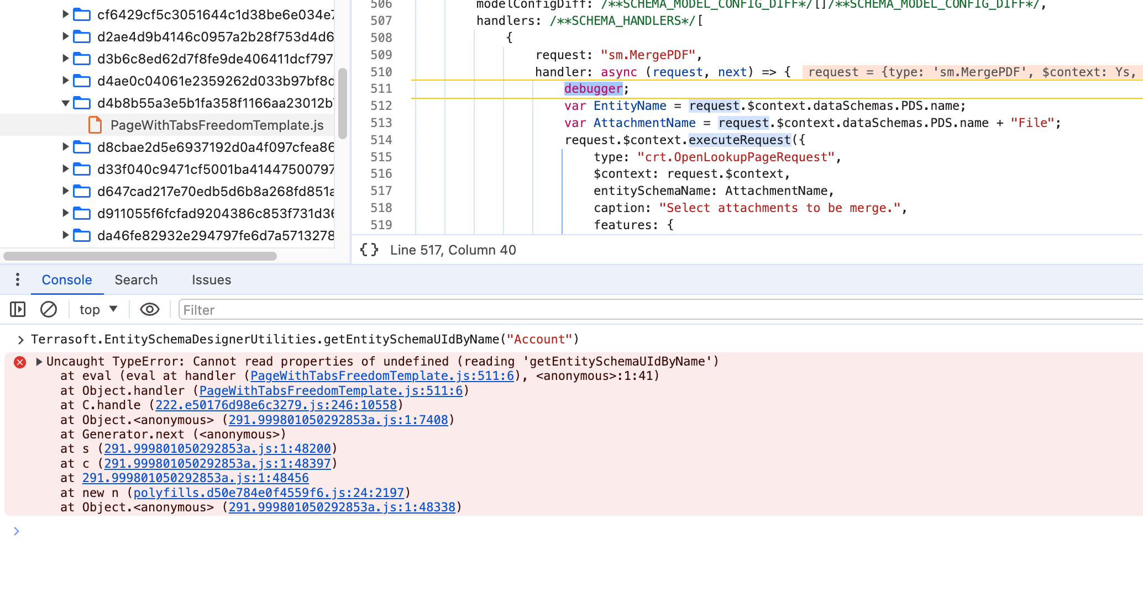Image resolution: width=1143 pixels, height=603 pixels.
Task: Open 222.e50176d98e6c3279.js:246:10558 link
Action: (x=276, y=405)
